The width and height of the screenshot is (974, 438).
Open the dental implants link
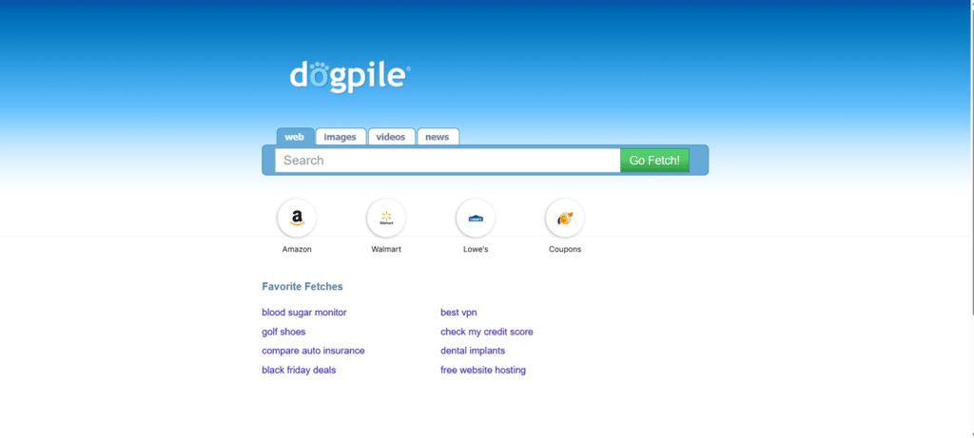[x=473, y=351]
